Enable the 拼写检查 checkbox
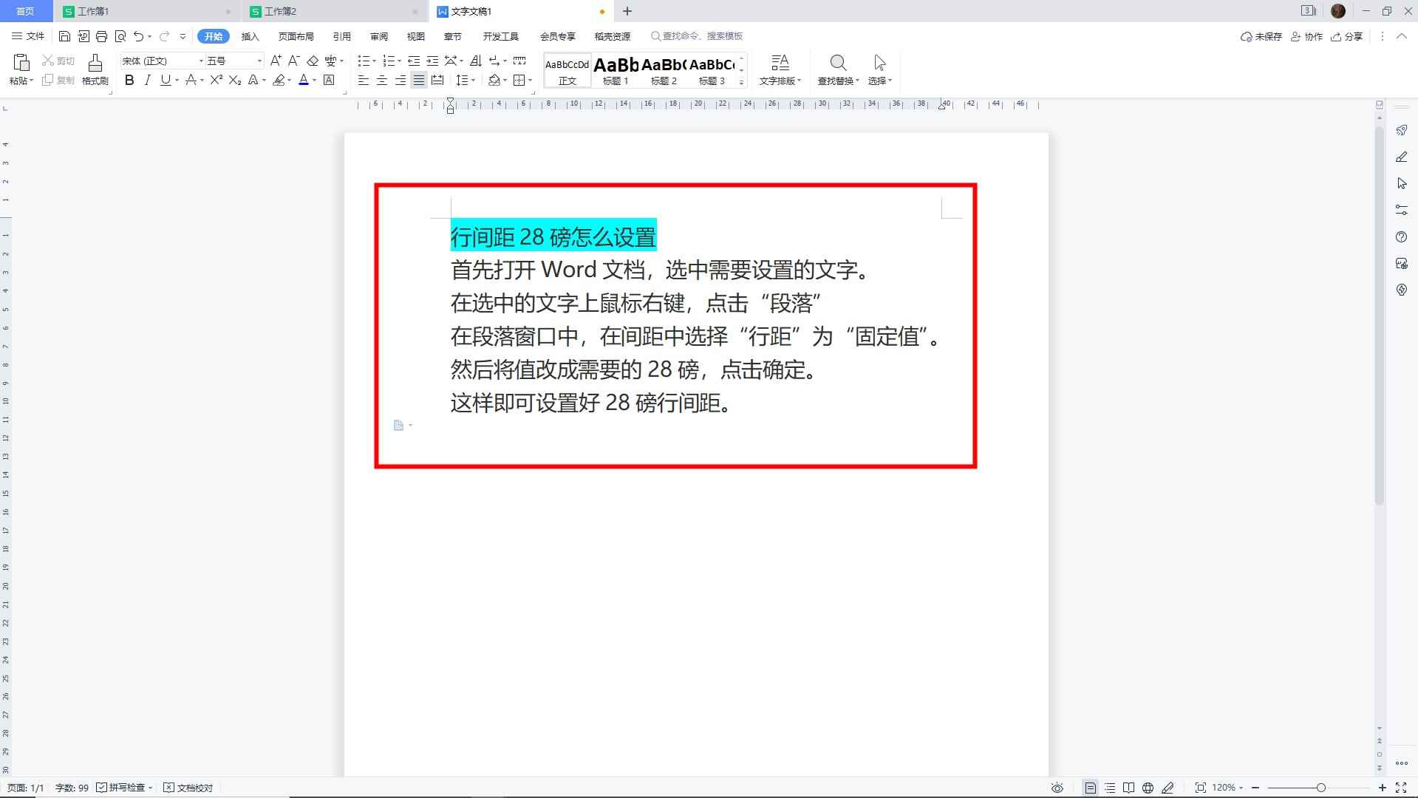The height and width of the screenshot is (798, 1418). point(101,787)
